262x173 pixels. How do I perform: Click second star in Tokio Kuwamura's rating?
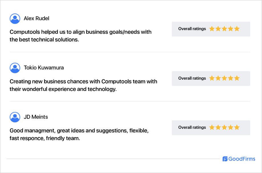click(x=218, y=78)
